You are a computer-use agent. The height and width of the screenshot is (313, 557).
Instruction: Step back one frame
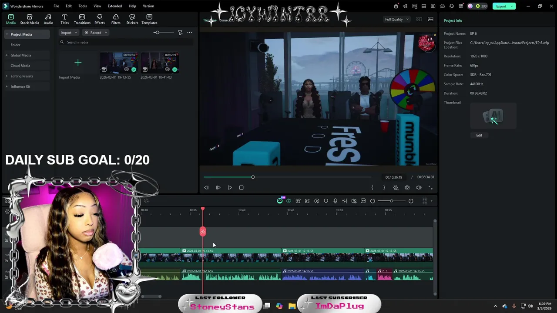point(206,187)
